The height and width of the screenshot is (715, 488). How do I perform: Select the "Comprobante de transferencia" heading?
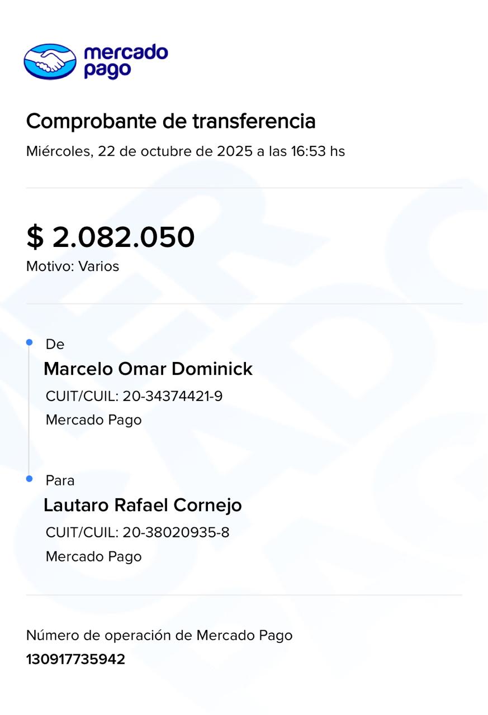pyautogui.click(x=170, y=121)
